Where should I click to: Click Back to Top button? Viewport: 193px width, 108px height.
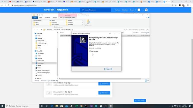click(x=140, y=101)
